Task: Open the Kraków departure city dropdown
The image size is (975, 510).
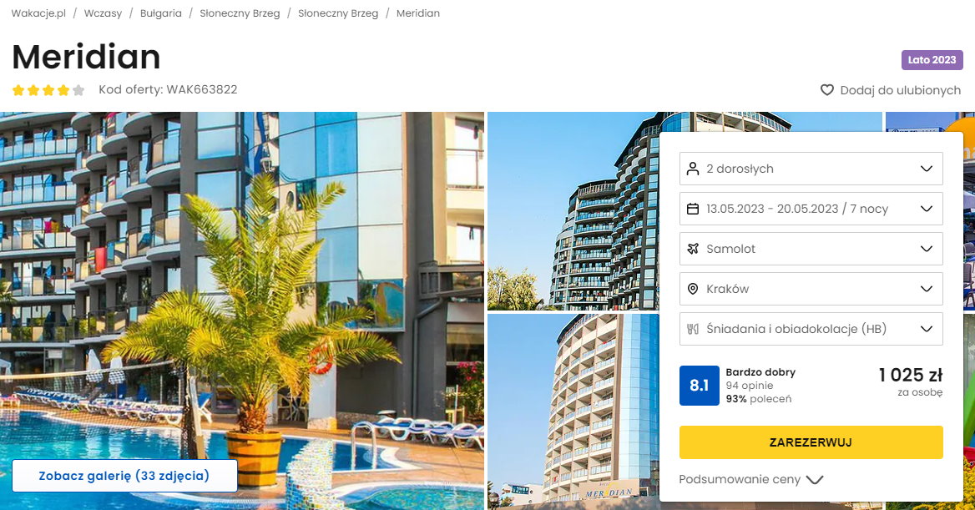Action: 811,289
